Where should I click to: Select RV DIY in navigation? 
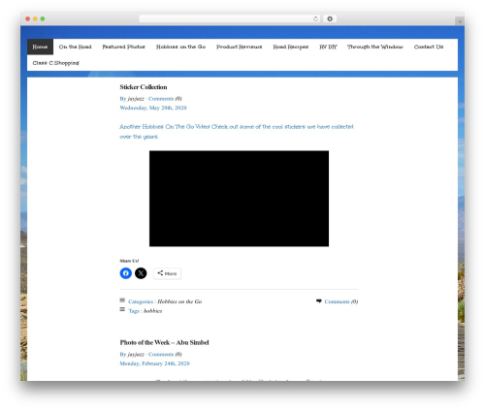328,47
